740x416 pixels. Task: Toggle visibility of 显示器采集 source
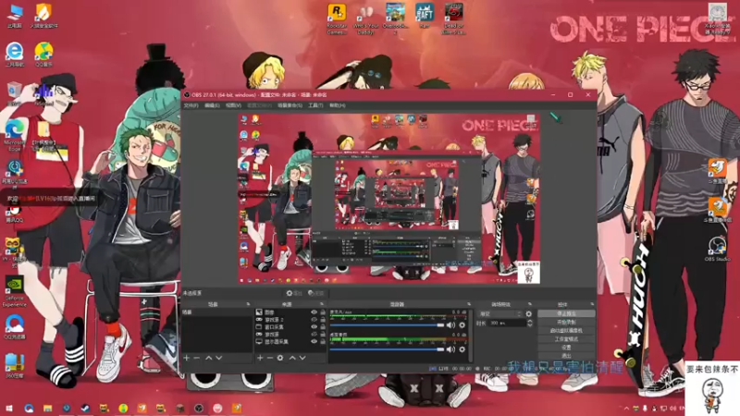[x=314, y=341]
